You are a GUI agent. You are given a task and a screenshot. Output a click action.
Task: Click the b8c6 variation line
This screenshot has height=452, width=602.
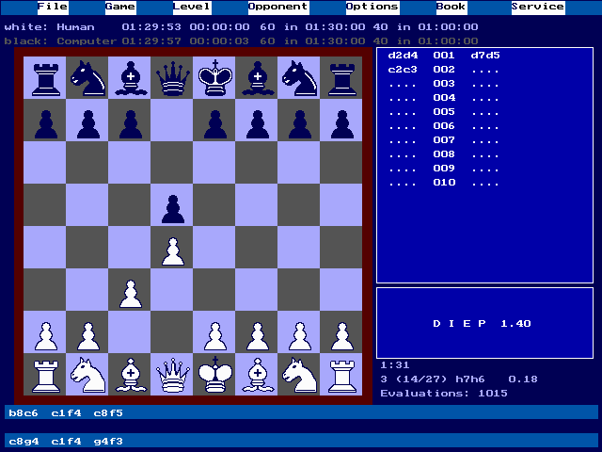tap(301, 412)
